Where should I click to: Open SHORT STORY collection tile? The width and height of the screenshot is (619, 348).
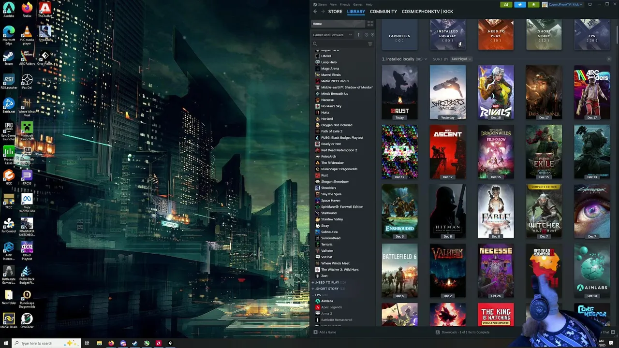(544, 35)
